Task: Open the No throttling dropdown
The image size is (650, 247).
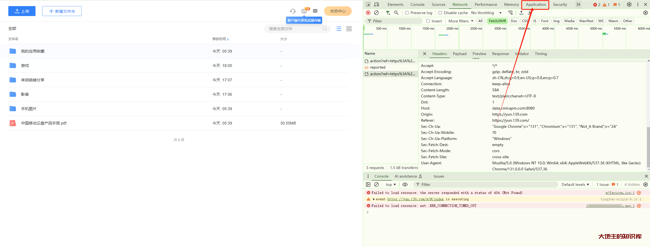Action: 486,13
